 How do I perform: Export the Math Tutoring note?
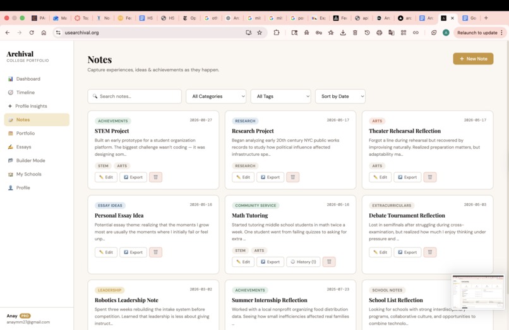270,262
